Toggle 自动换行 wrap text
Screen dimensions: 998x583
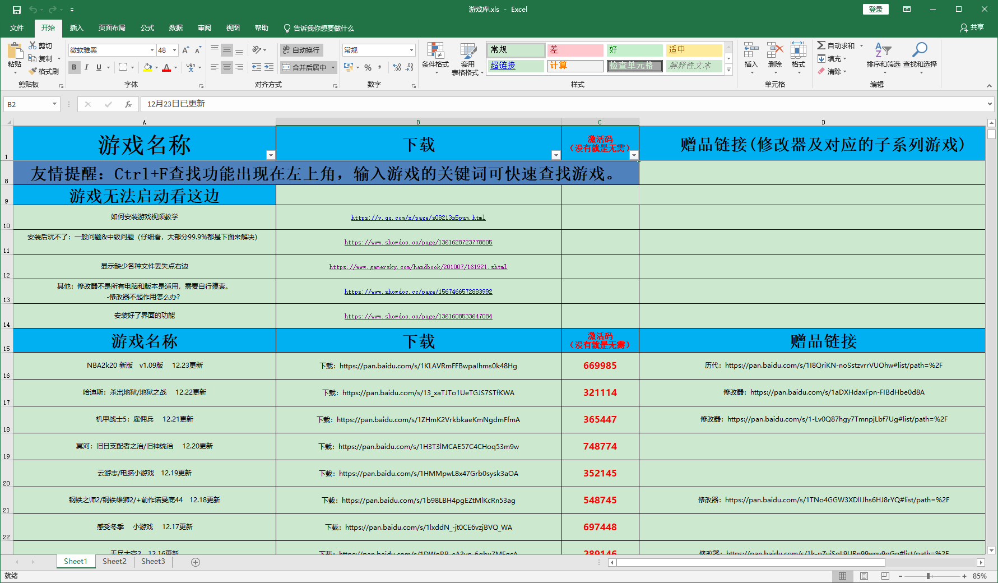(x=301, y=50)
